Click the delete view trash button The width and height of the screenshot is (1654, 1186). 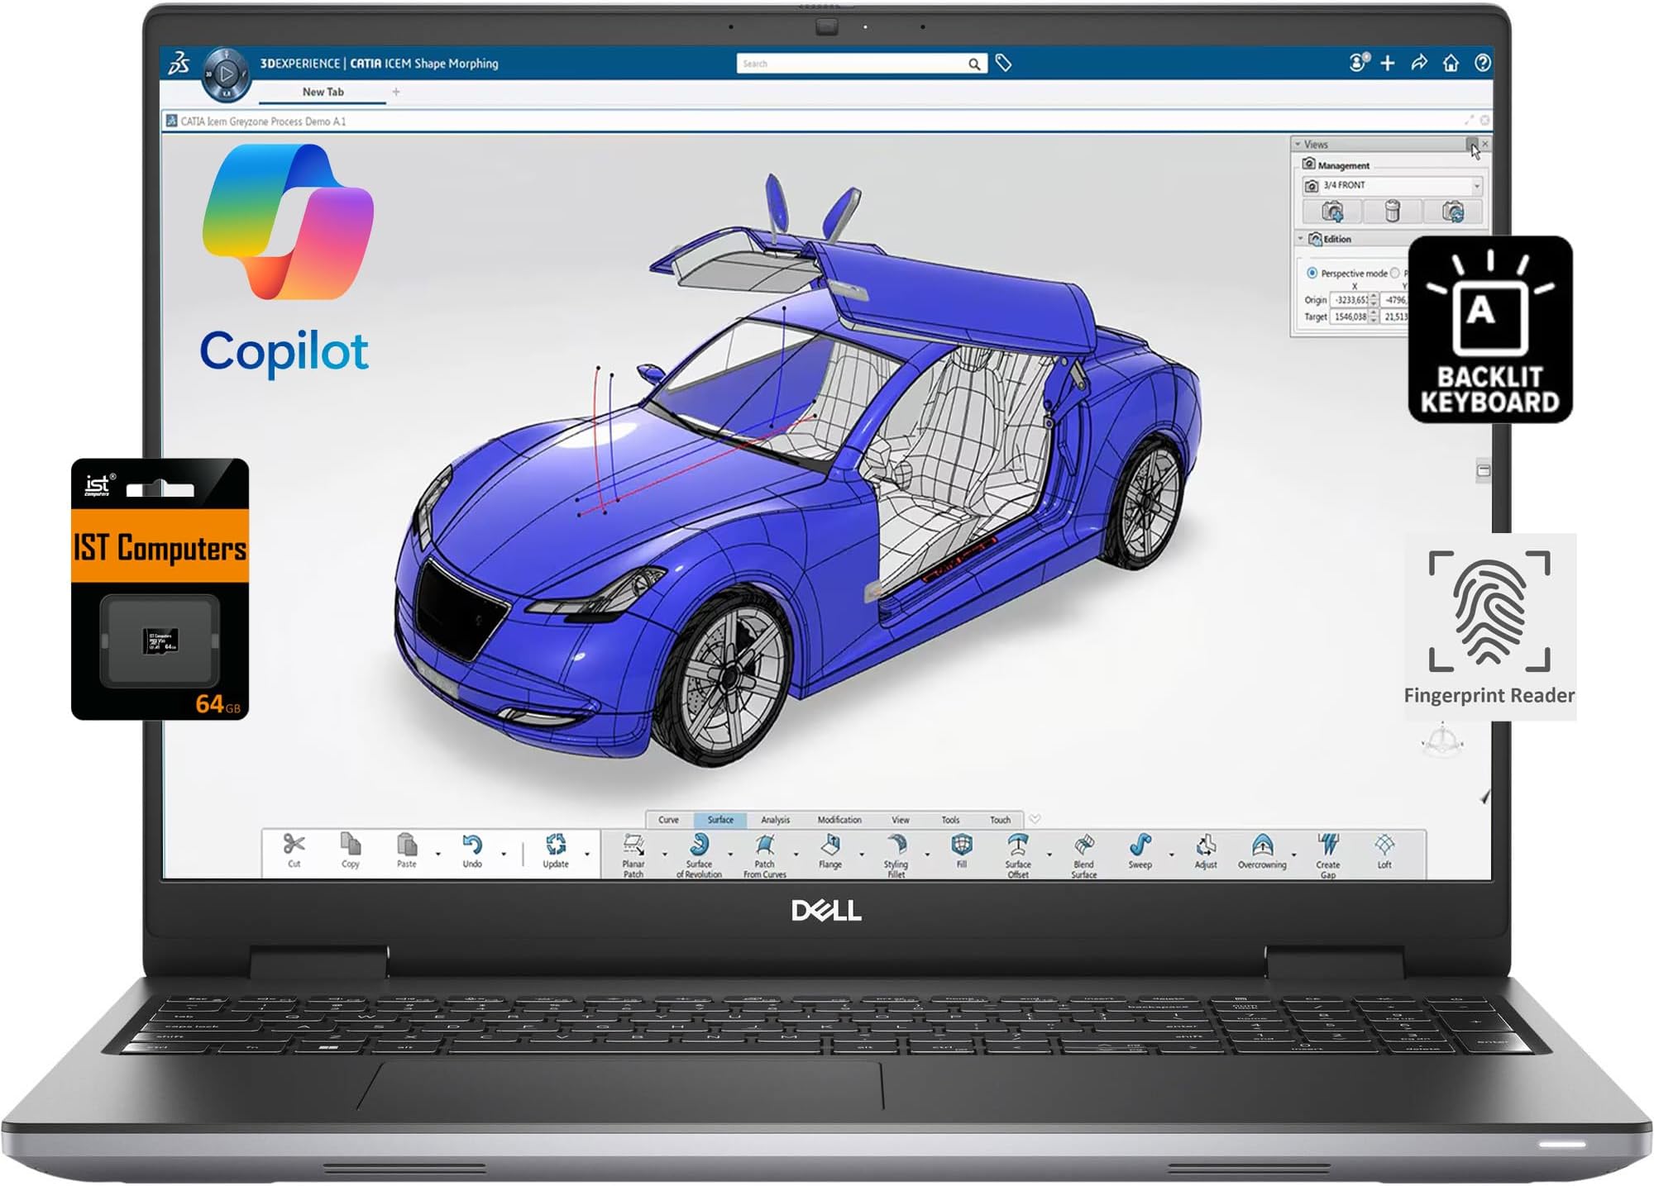[1393, 212]
